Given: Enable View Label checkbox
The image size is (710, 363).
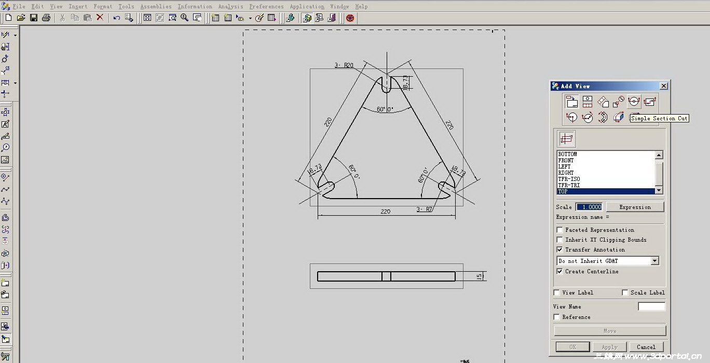Looking at the screenshot, I should (557, 292).
